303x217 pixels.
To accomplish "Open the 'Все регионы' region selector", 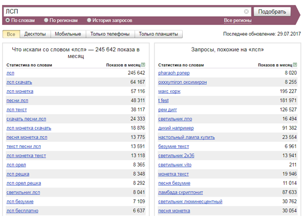I will tap(238, 20).
